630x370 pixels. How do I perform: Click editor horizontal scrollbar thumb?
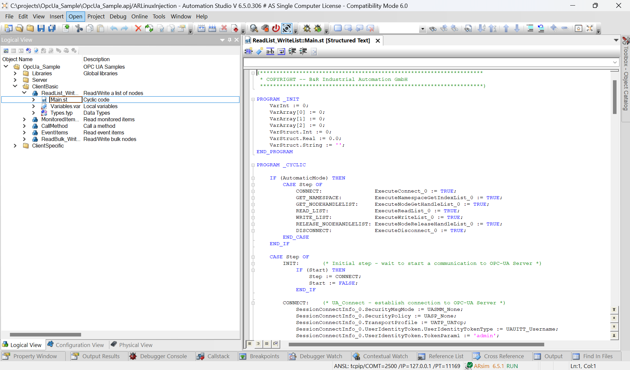(416, 344)
